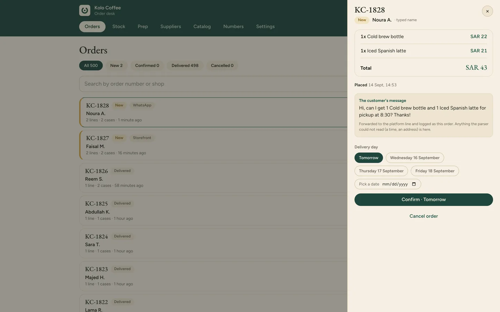The image size is (500, 312).
Task: Filter by Cancelled 0 orders
Action: coord(222,66)
